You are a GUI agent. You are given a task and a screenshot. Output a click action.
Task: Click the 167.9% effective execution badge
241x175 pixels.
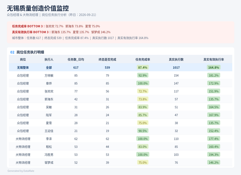point(214,115)
